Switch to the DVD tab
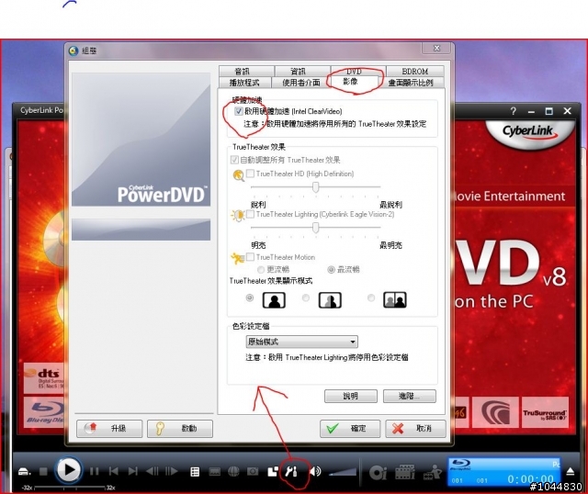Screen dimensions: 588x494 tap(357, 71)
